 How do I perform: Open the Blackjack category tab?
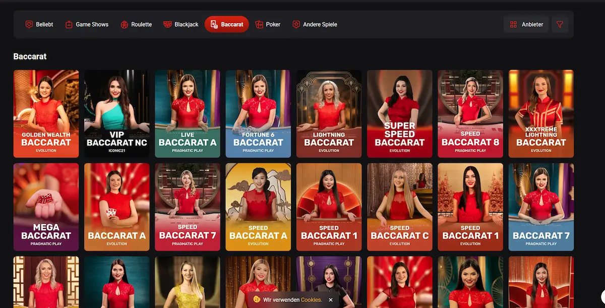pos(181,24)
